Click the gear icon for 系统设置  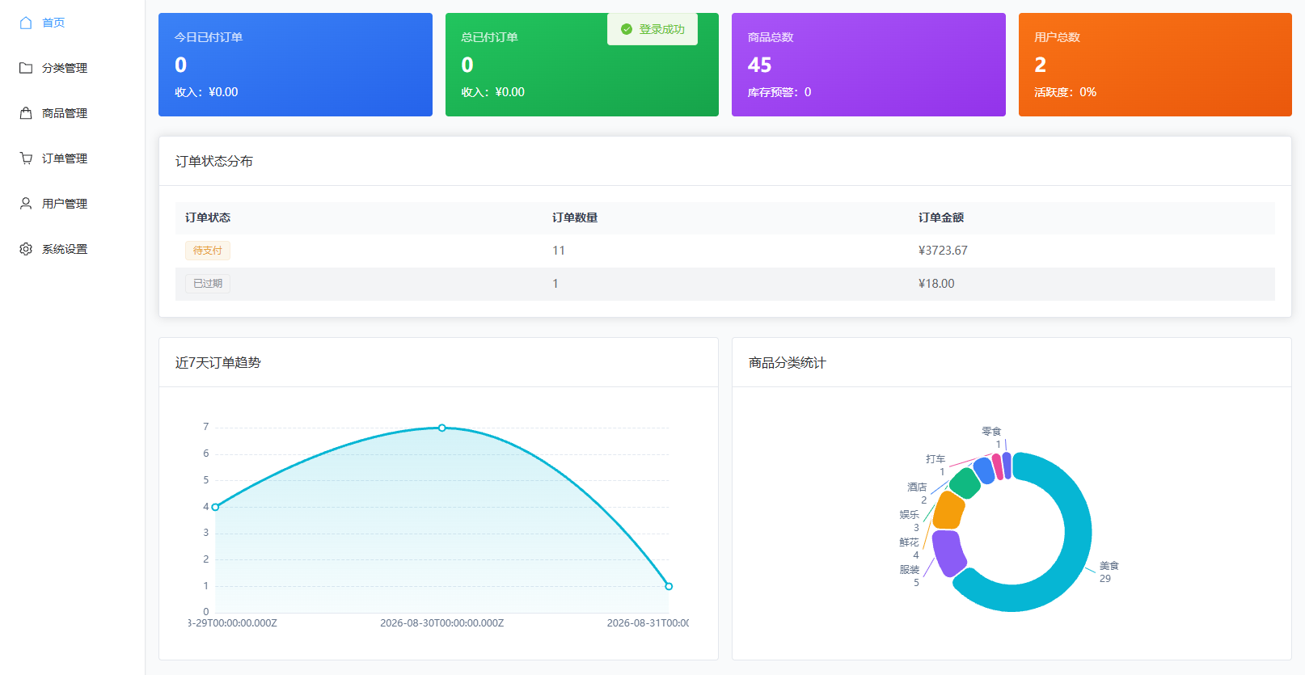pyautogui.click(x=26, y=249)
